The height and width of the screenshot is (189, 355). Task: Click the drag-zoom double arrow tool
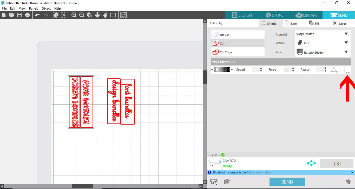pos(97,15)
